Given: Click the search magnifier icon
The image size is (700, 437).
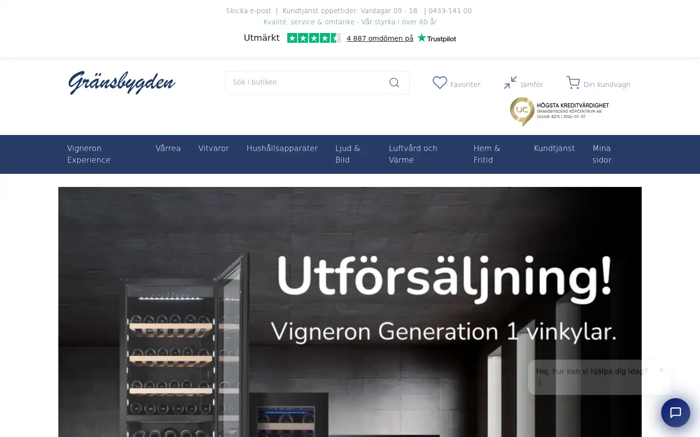Looking at the screenshot, I should (394, 83).
